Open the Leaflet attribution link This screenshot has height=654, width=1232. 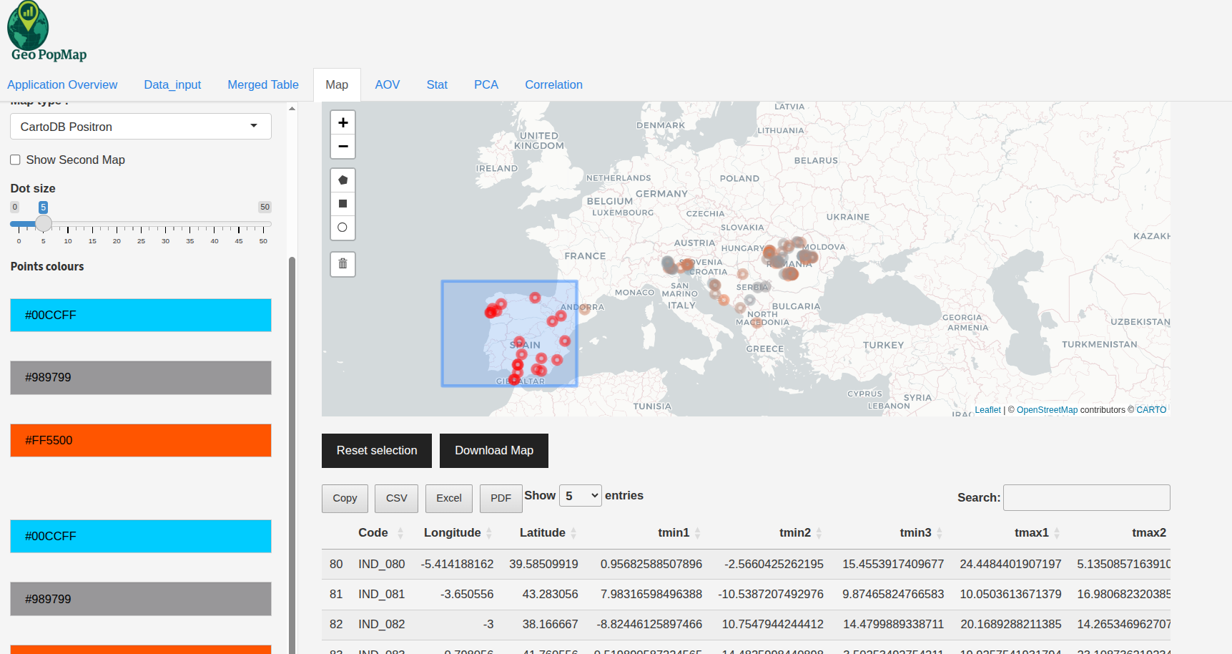[987, 410]
